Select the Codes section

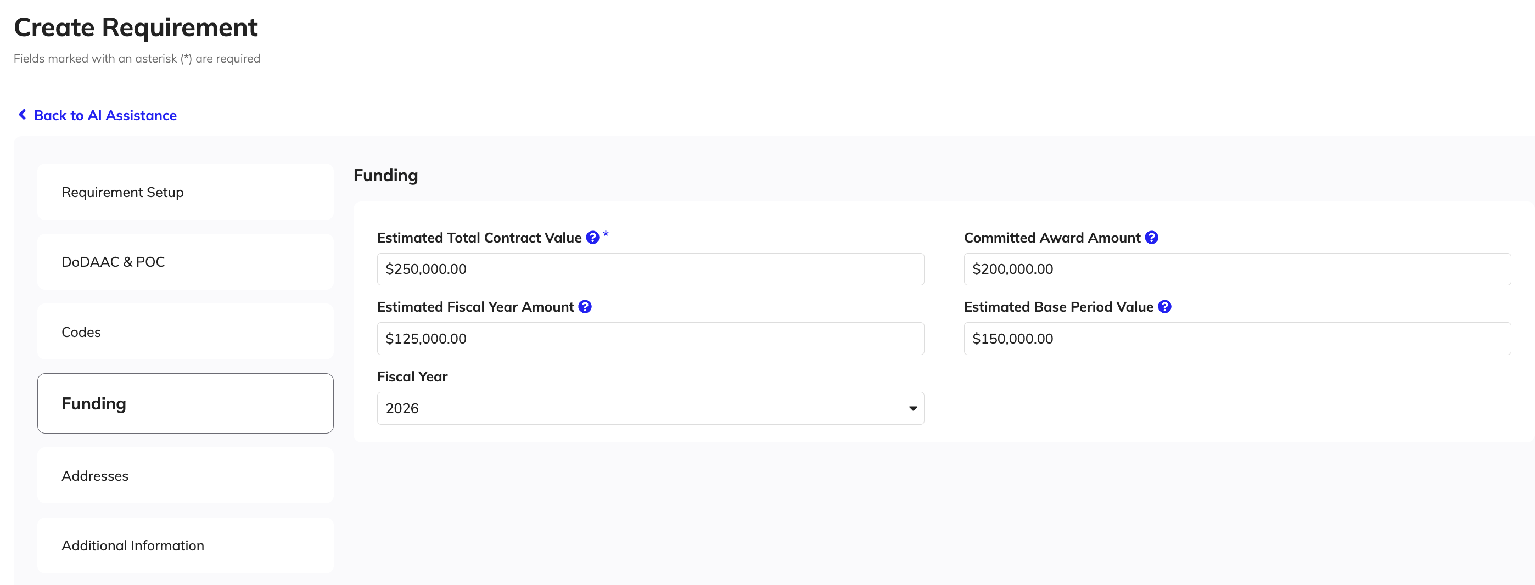pyautogui.click(x=186, y=332)
